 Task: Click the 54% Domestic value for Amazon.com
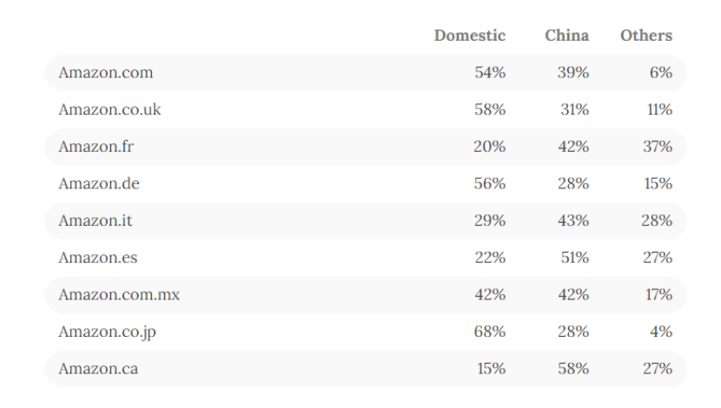click(x=490, y=73)
